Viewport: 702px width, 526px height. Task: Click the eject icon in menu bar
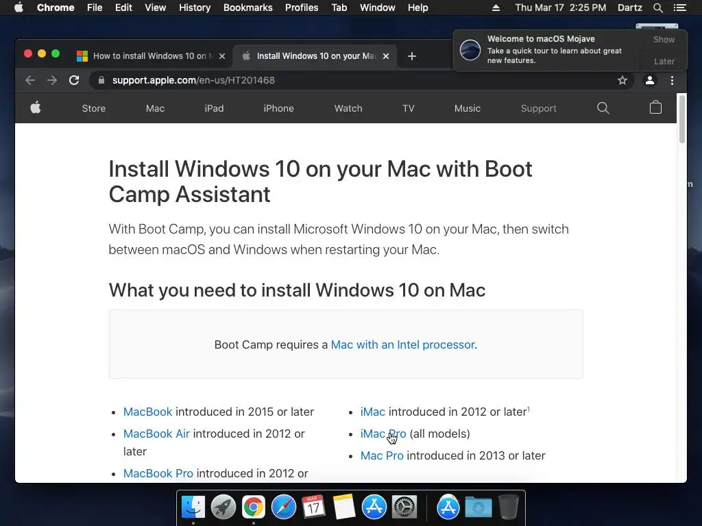[x=496, y=8]
